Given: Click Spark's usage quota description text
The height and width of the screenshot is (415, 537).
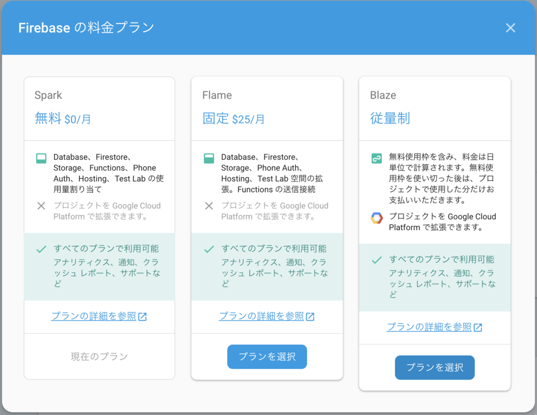Looking at the screenshot, I should pos(109,173).
